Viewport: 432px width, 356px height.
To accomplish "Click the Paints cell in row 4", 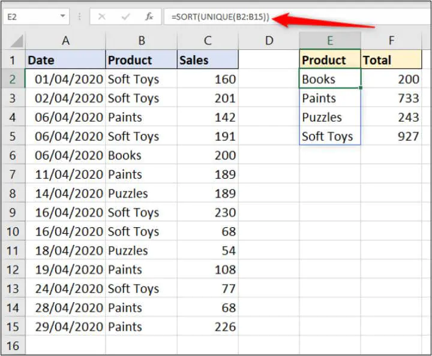I will click(x=142, y=117).
